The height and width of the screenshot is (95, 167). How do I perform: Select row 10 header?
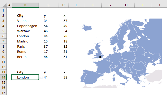coord(3,57)
